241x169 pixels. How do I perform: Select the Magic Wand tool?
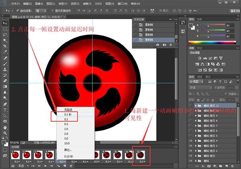click(5, 40)
